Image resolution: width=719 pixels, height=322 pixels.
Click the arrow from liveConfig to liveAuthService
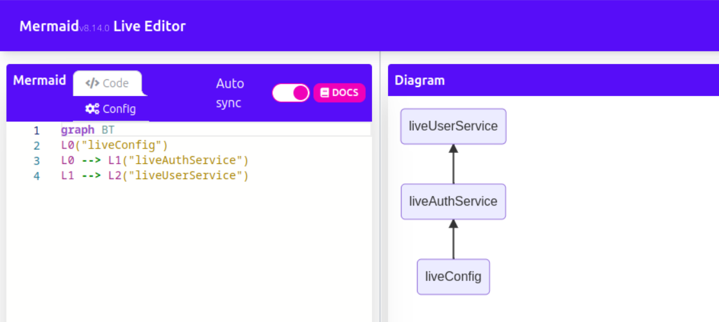click(x=453, y=239)
